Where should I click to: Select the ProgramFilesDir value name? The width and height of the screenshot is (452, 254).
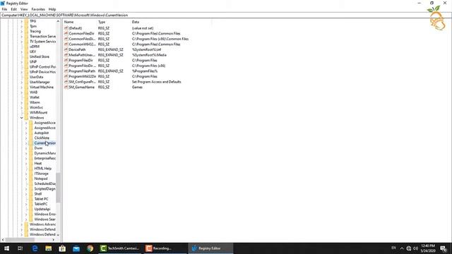pos(81,60)
